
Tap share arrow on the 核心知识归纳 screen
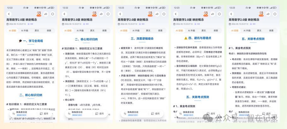tap(101, 14)
